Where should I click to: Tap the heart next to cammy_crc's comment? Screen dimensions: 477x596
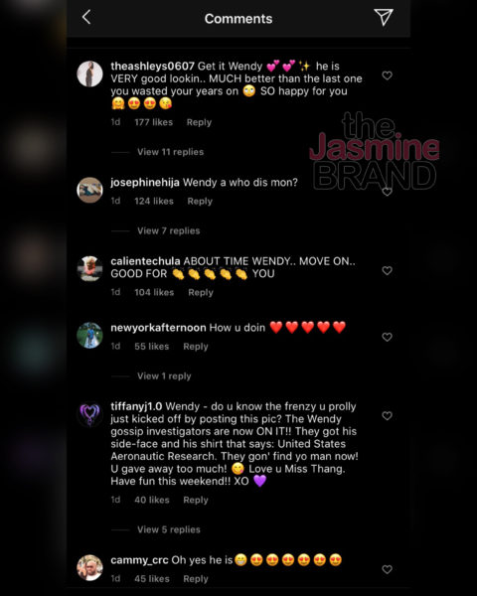point(387,569)
